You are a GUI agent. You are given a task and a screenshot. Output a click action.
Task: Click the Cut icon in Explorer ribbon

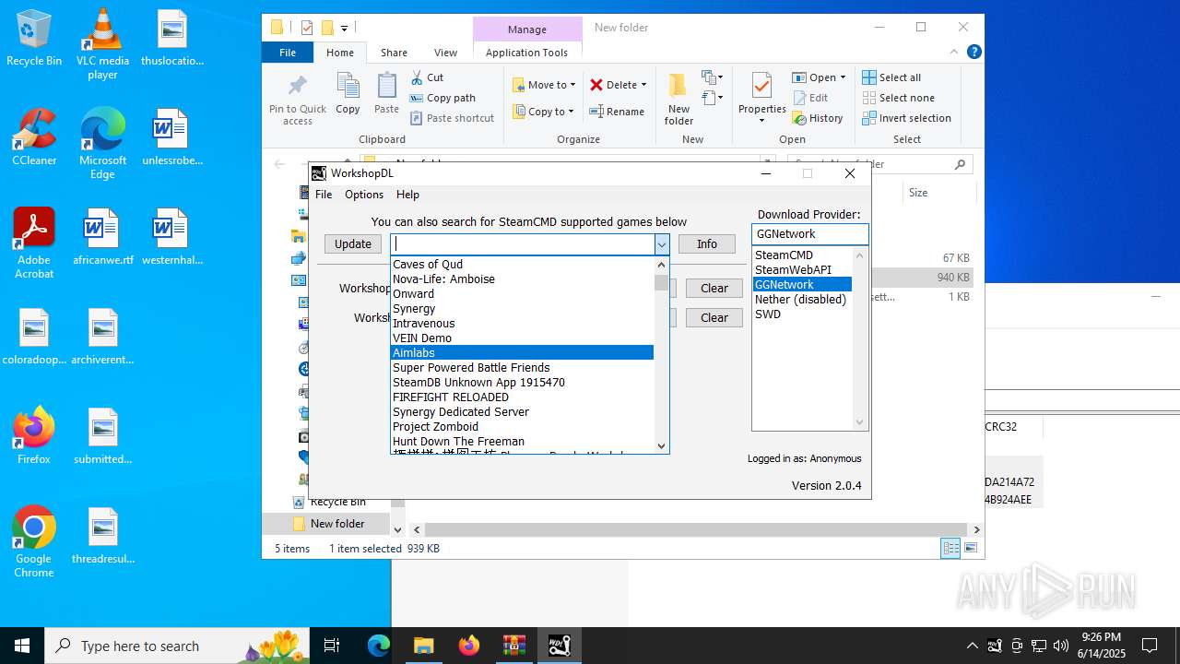coord(417,77)
